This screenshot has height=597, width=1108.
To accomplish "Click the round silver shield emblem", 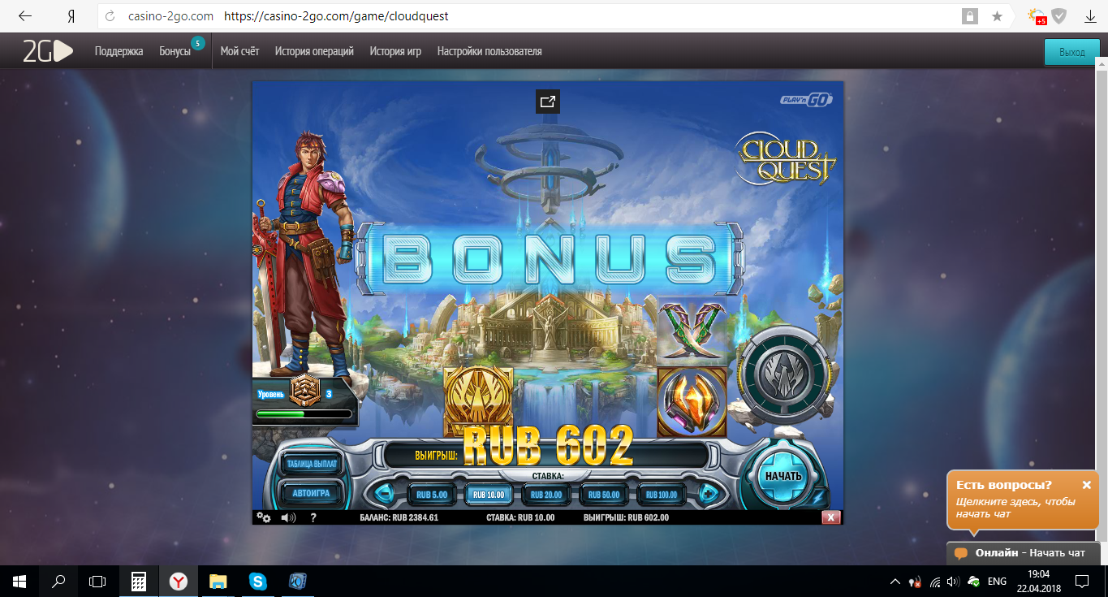I will (x=783, y=373).
